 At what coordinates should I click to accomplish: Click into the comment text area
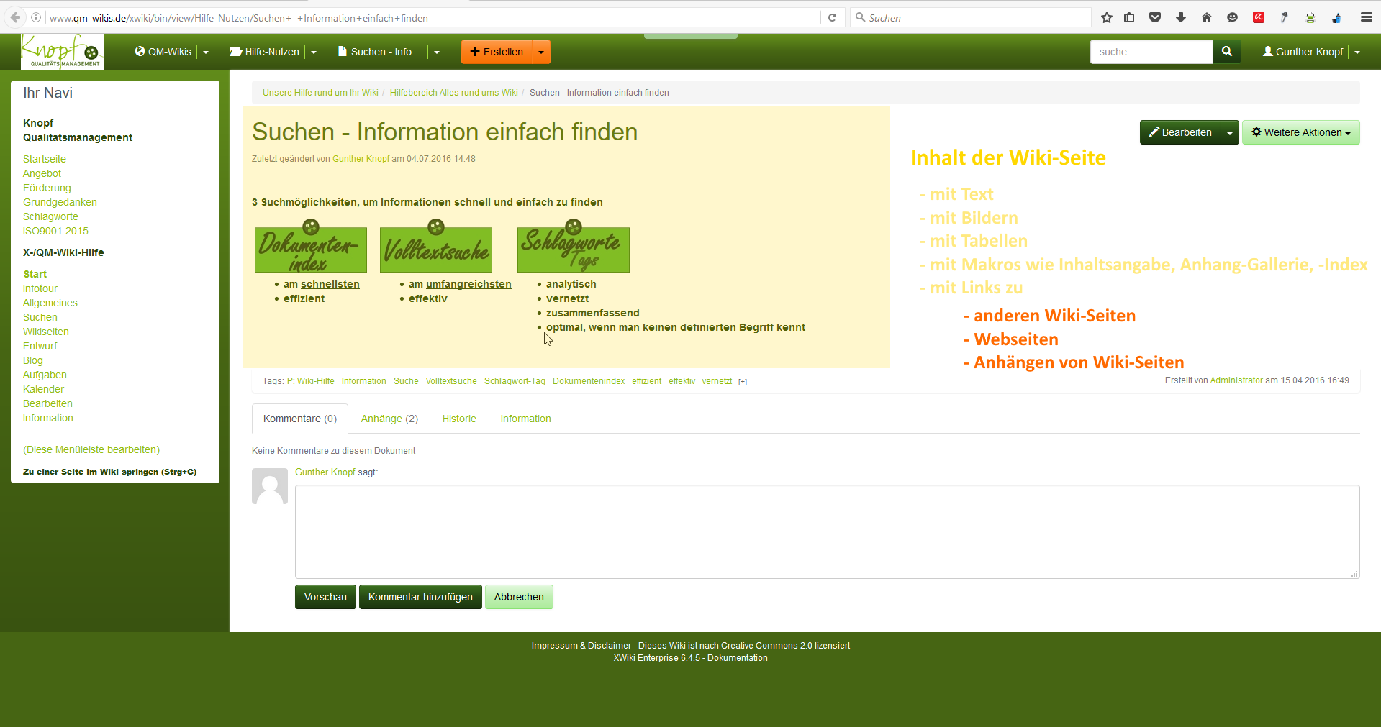(x=826, y=531)
